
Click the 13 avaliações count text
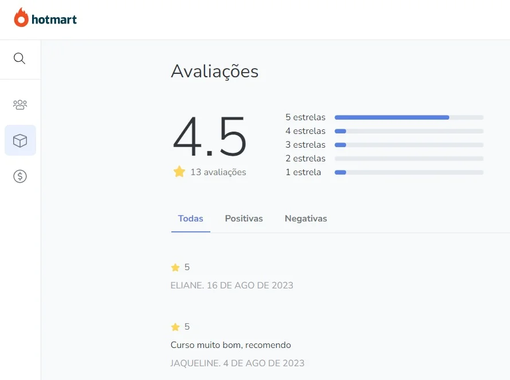(x=218, y=172)
